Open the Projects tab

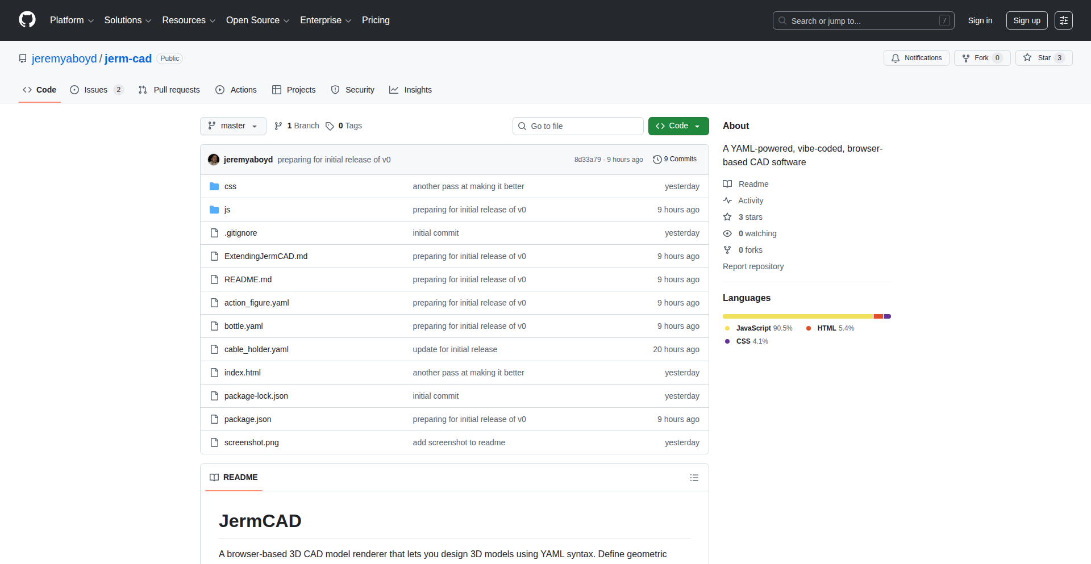(294, 90)
